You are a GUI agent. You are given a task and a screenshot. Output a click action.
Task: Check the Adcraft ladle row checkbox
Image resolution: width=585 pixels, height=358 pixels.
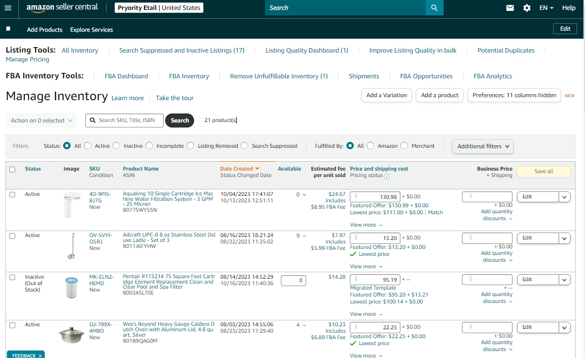(12, 236)
